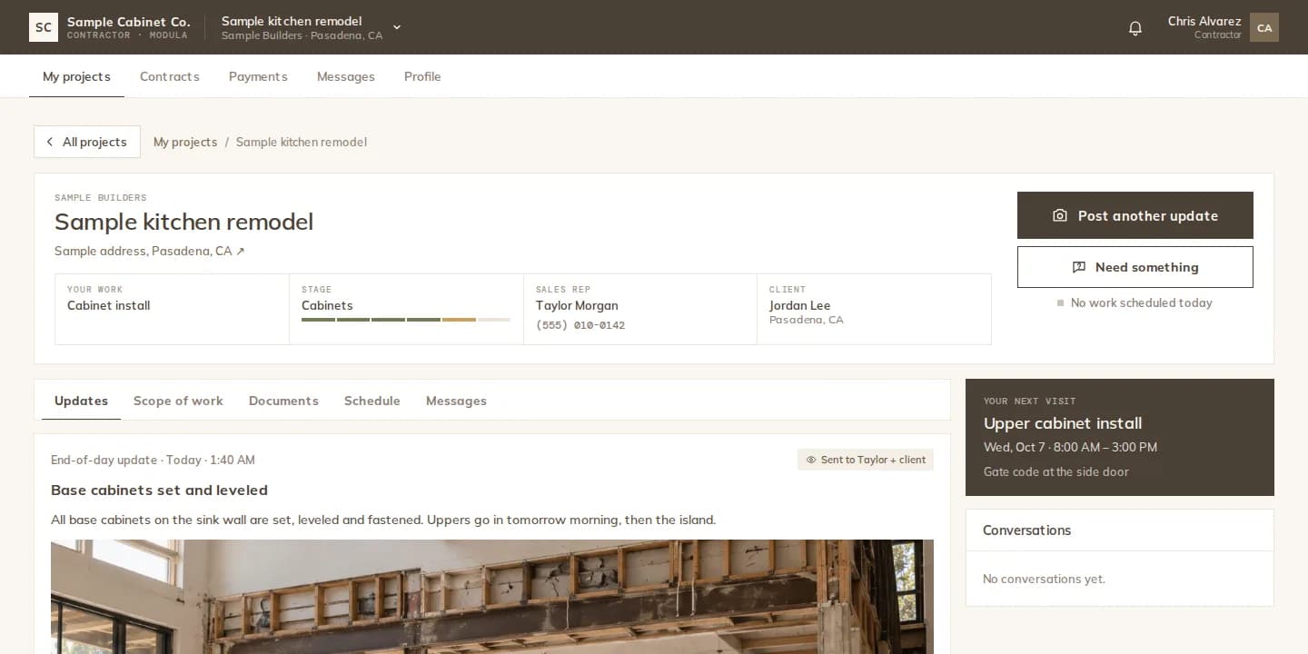
Task: Switch to Scope of work tab
Action: [x=178, y=401]
